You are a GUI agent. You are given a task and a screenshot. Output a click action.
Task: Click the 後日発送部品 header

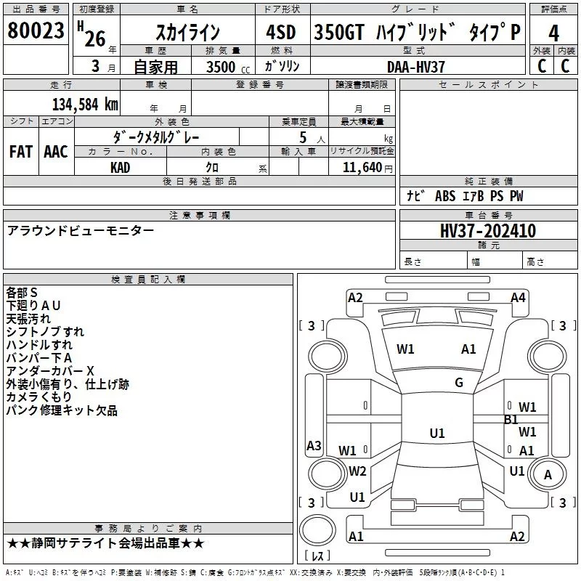point(199,181)
